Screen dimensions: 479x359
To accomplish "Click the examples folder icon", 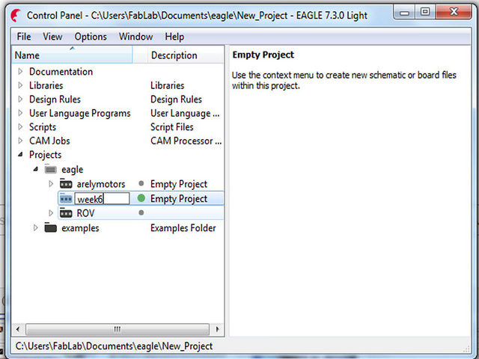I will [x=51, y=227].
